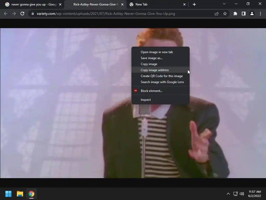Click the address bar URL

click(x=106, y=14)
